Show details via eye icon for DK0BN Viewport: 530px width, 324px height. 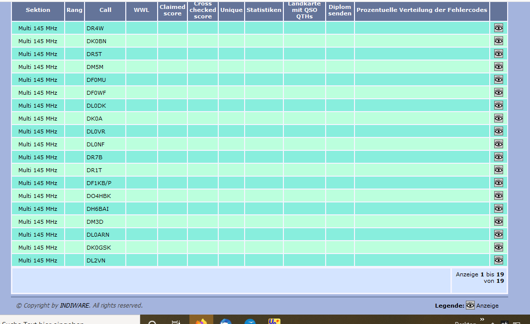499,41
